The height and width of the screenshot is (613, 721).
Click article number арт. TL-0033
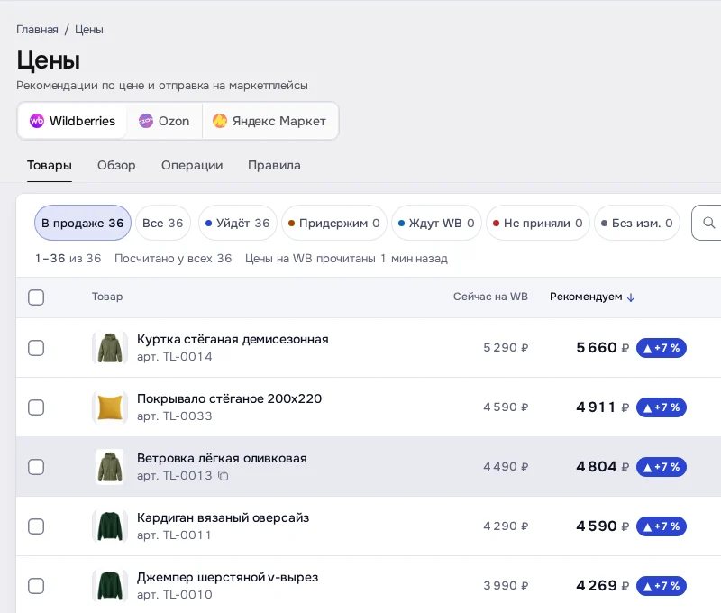175,416
